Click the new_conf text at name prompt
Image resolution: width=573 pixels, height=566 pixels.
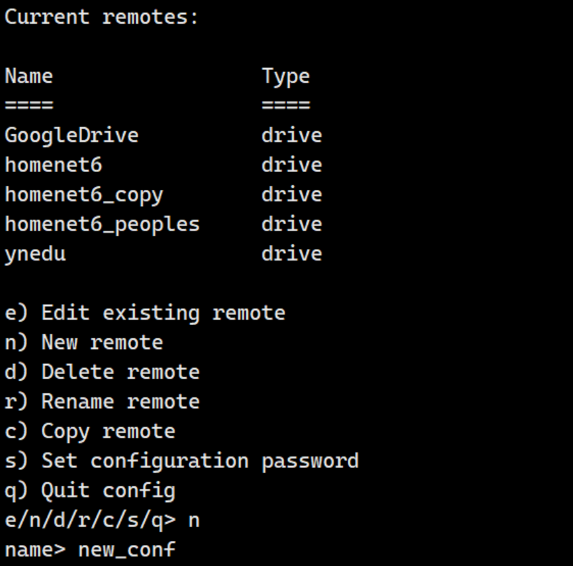click(126, 550)
